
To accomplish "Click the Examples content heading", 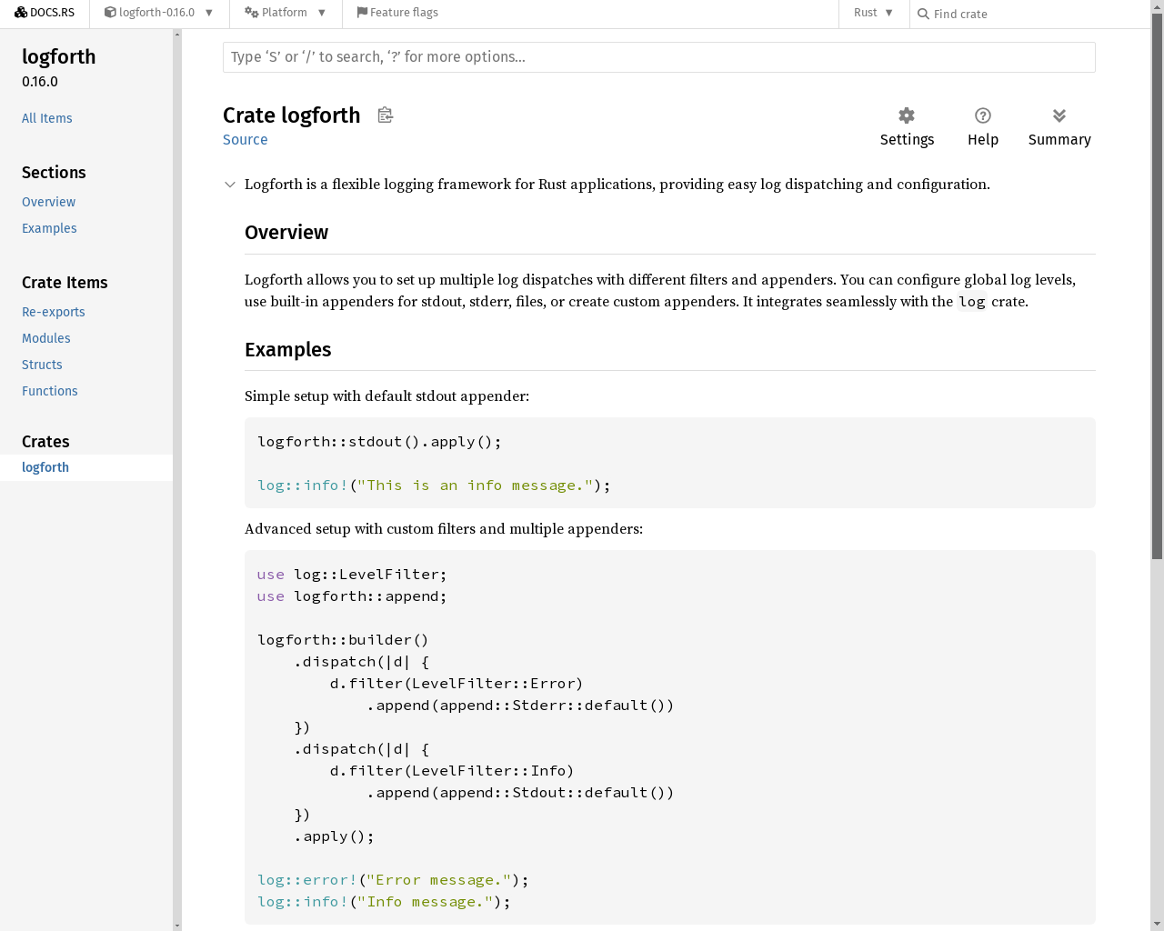I will pos(288,350).
